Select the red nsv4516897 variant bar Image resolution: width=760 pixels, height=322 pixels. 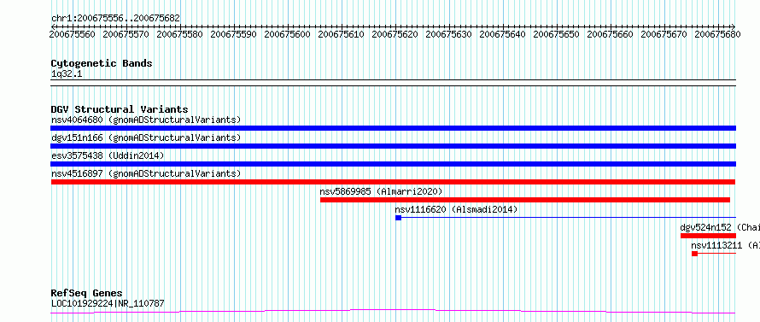(393, 182)
